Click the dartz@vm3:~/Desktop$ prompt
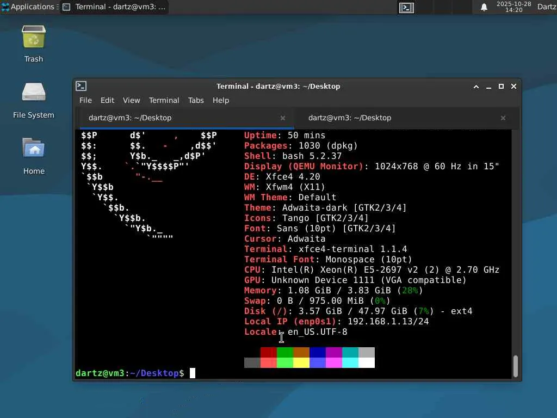Screen dimensions: 557x418 click(129, 373)
